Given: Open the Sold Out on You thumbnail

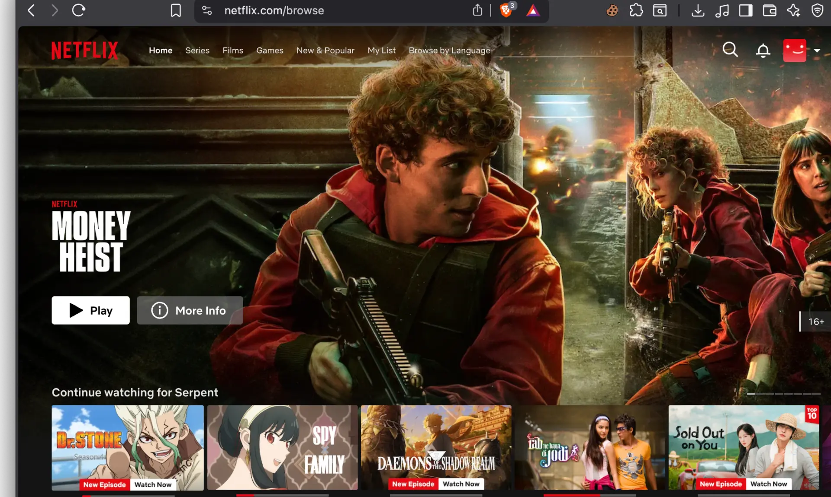Looking at the screenshot, I should point(744,447).
